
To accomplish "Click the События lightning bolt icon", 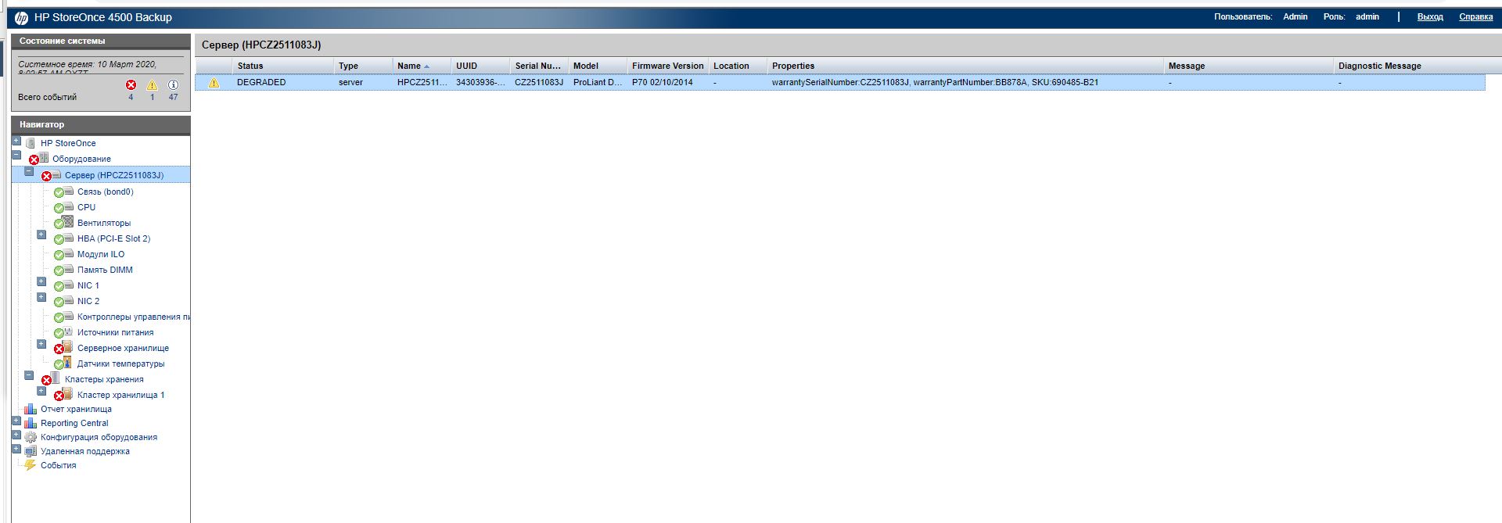I will [x=30, y=465].
